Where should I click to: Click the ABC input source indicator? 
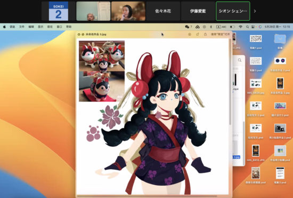pos(221,27)
